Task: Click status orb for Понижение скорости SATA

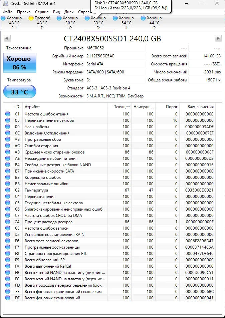Action: click(x=8, y=171)
